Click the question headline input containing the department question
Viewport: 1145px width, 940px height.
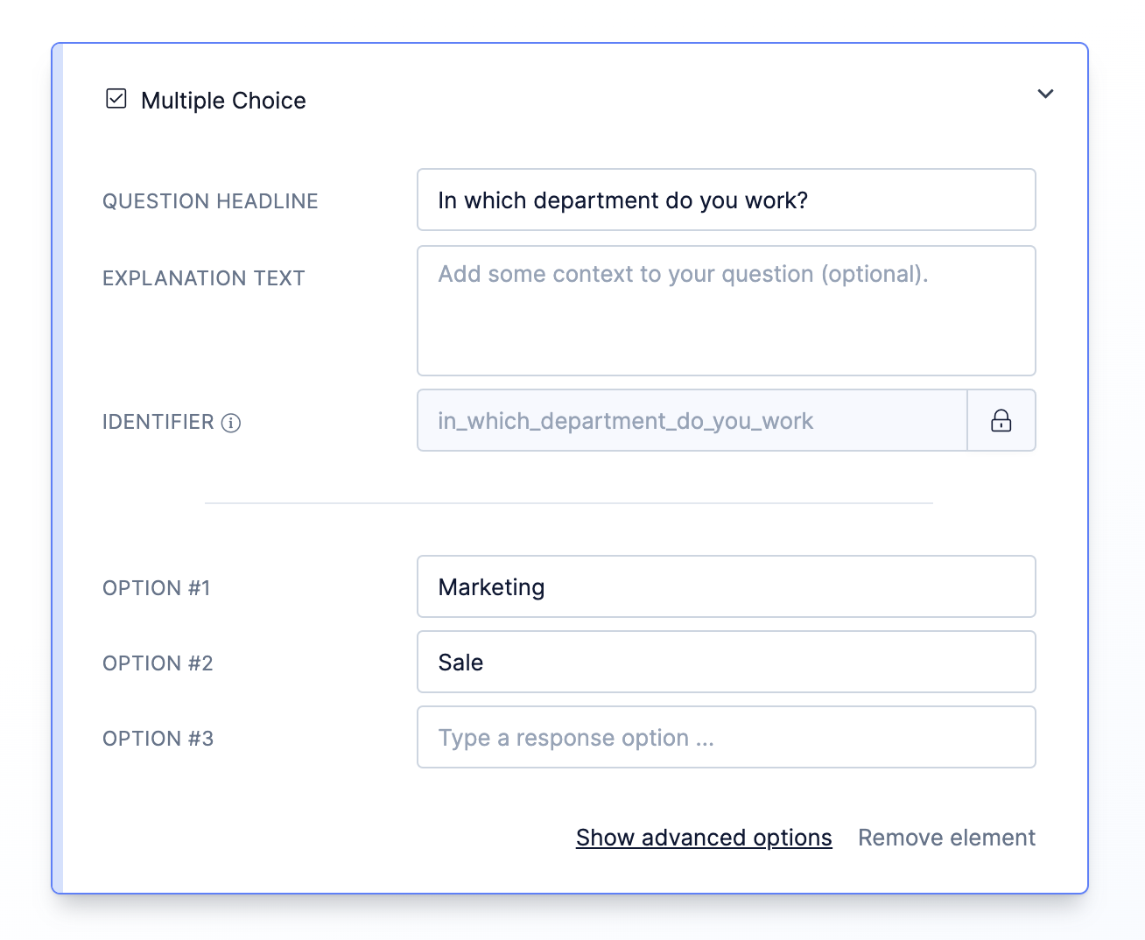726,200
